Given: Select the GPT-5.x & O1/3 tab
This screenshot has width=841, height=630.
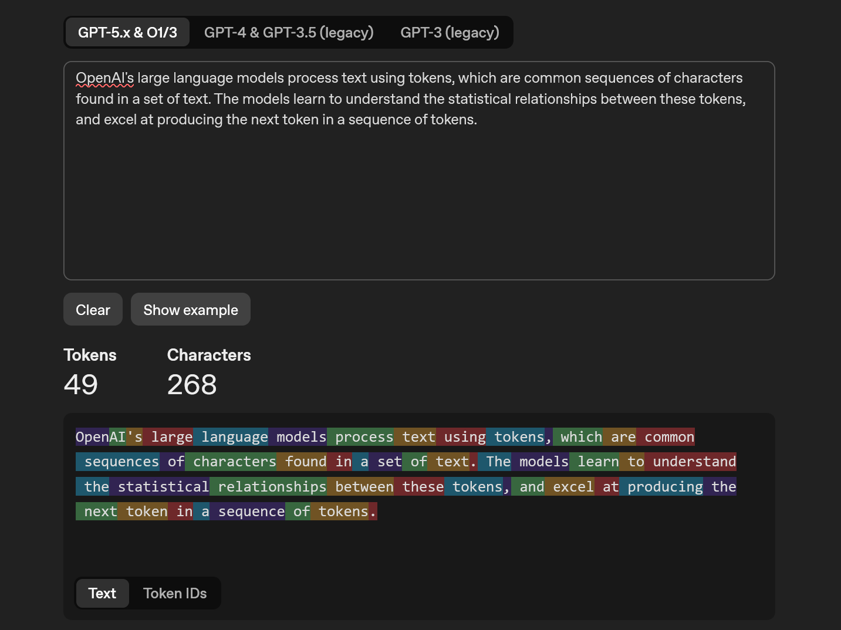Looking at the screenshot, I should pyautogui.click(x=127, y=32).
